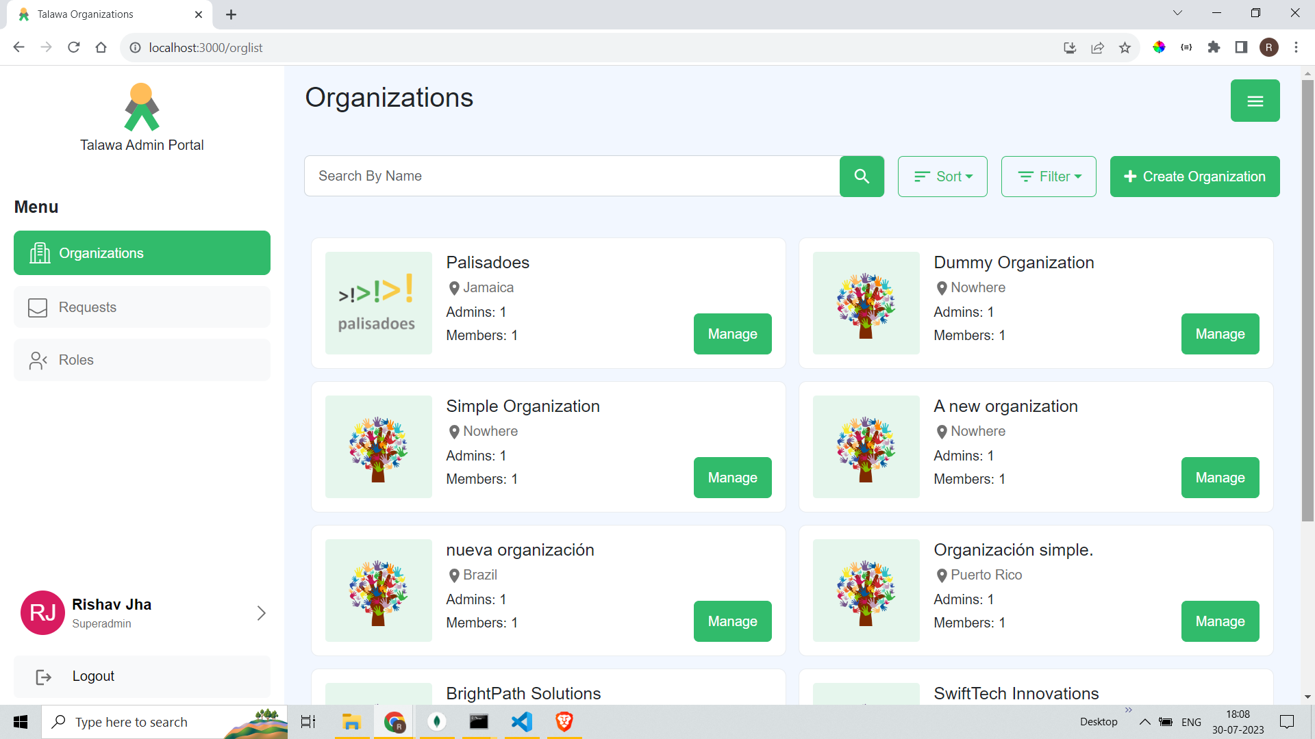Open the Filter dropdown
The height and width of the screenshot is (739, 1315).
[1049, 177]
